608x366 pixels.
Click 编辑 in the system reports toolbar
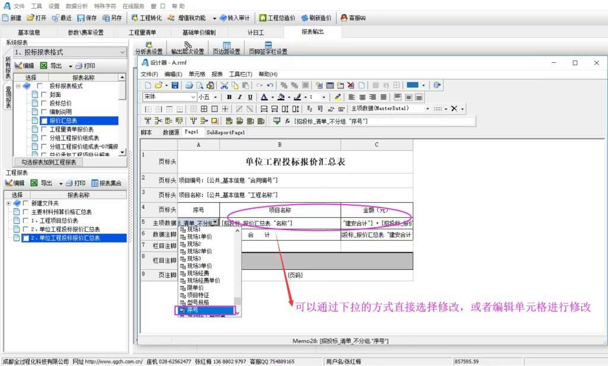24,66
